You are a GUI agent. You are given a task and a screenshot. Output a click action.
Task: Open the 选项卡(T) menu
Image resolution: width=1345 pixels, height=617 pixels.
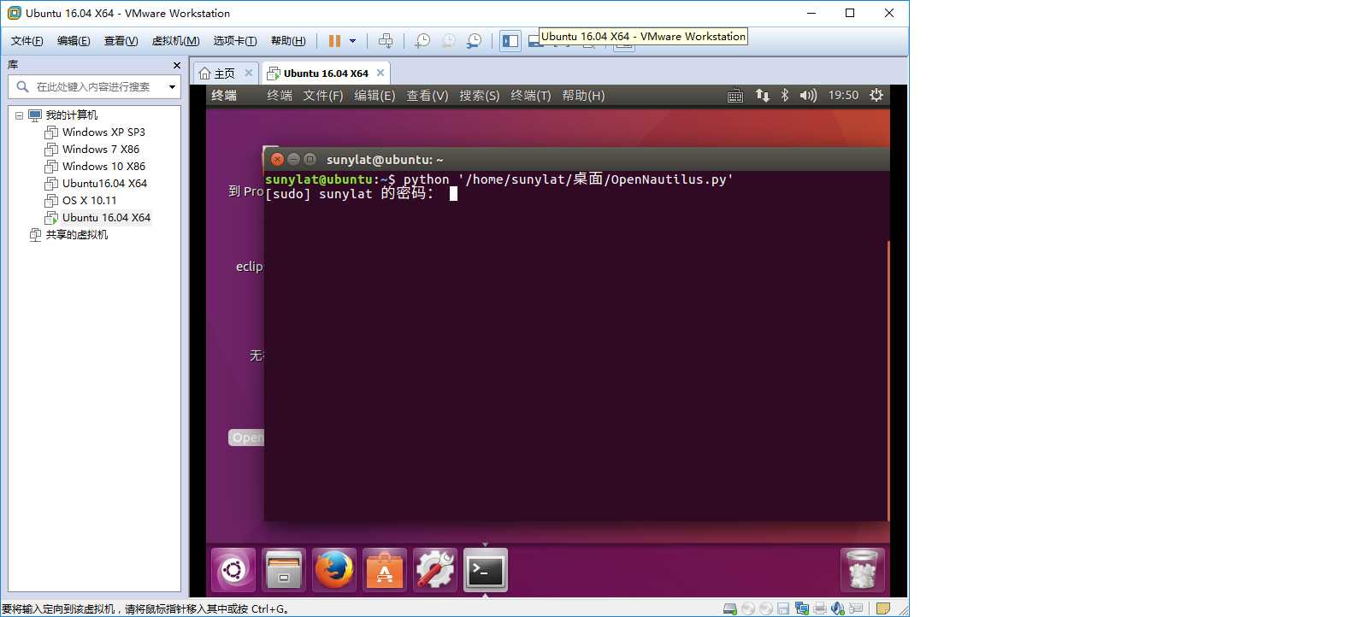[235, 41]
